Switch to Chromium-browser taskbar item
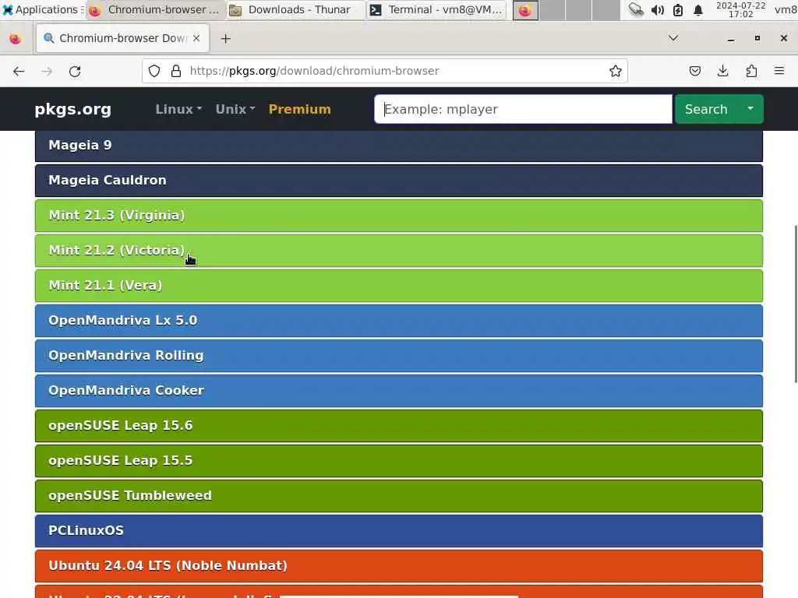This screenshot has height=598, width=798. (x=156, y=9)
